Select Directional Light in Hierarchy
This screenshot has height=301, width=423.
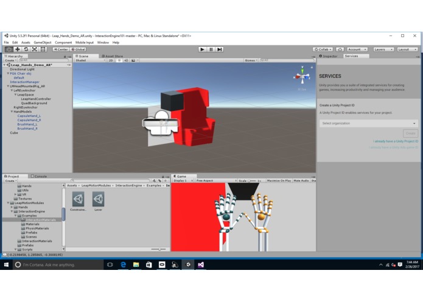(22, 69)
